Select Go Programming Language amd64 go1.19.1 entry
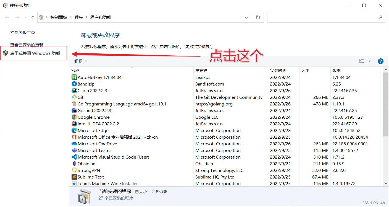This screenshot has height=207, width=389. click(122, 104)
